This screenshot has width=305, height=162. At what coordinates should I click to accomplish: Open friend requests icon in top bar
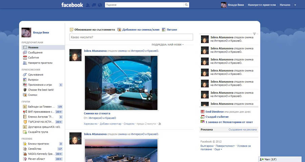click(x=88, y=5)
